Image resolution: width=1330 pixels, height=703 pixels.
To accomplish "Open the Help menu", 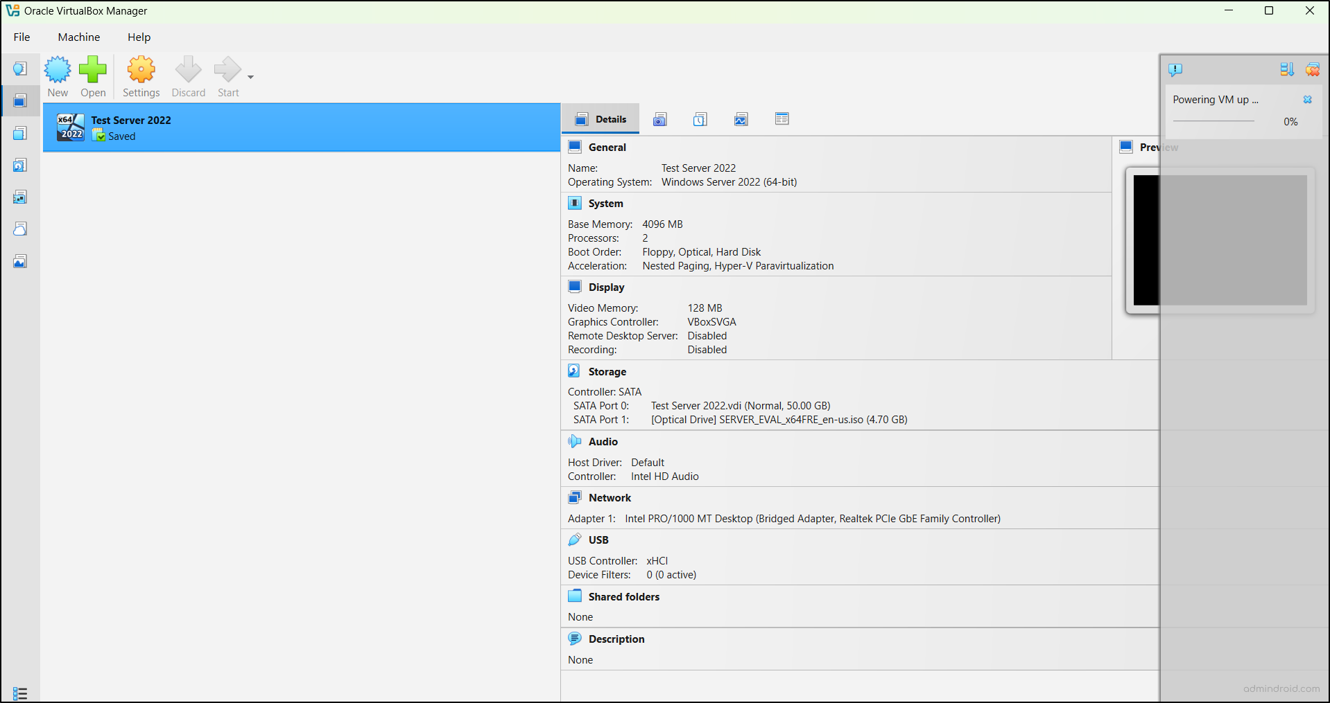I will pos(138,37).
